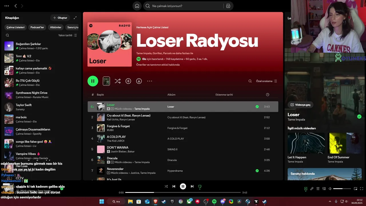This screenshot has height=206, width=366.
Task: Toggle saved checkmark on Neverender track row
Action: point(257,171)
